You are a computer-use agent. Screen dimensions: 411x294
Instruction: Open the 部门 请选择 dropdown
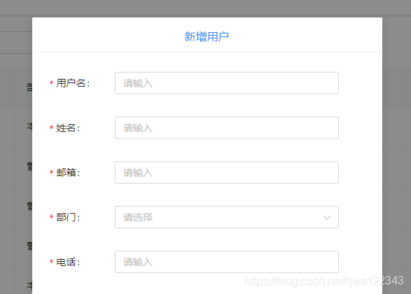227,217
